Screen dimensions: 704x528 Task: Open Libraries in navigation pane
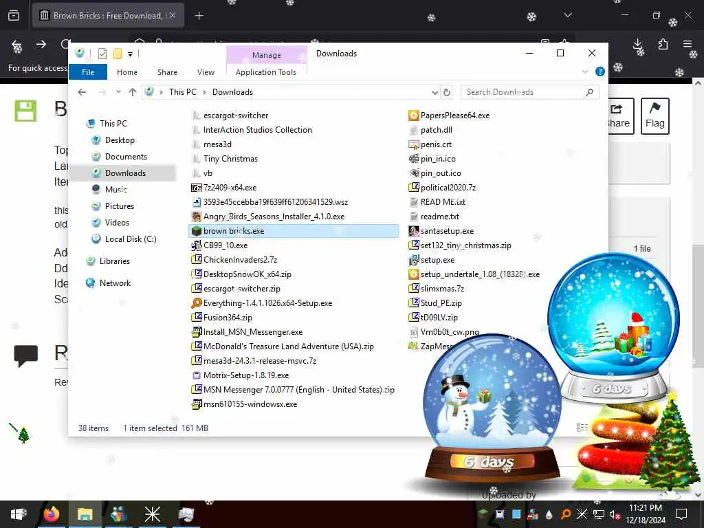tap(115, 261)
